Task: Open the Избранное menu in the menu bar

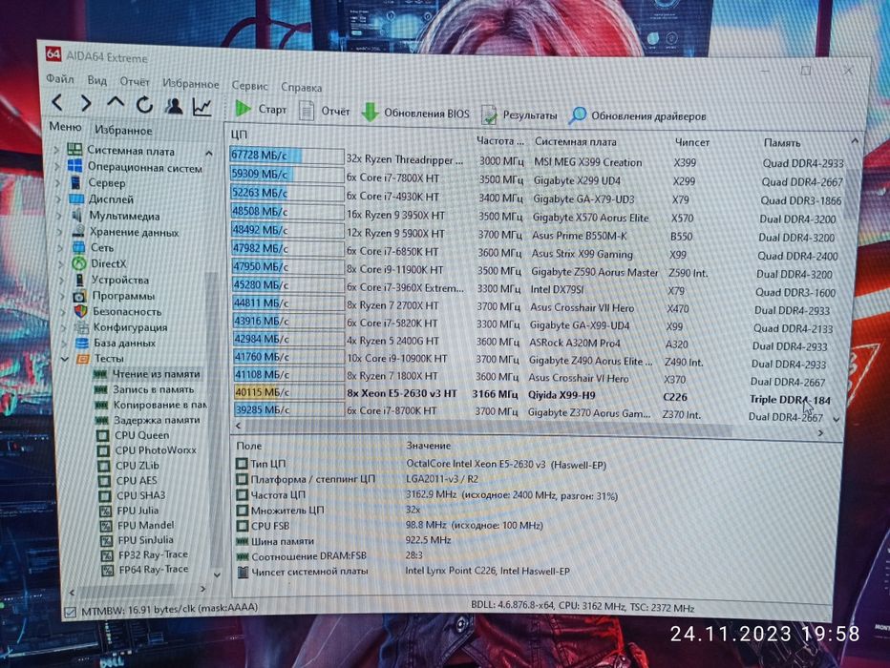Action: point(191,84)
